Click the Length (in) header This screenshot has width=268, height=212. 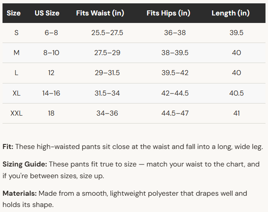[x=230, y=13]
